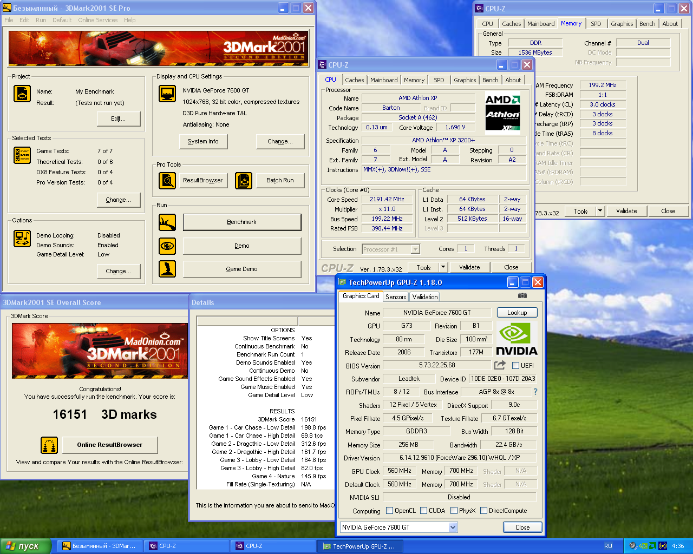
Task: Open the Processor #1 selection dropdown
Action: point(415,249)
